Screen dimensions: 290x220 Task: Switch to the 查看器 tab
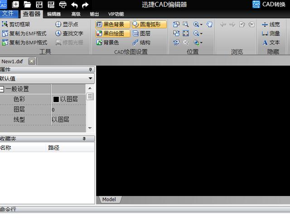point(31,14)
